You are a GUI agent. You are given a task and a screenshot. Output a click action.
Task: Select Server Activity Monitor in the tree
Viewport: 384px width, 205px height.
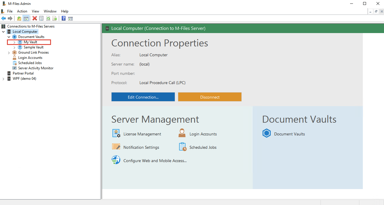tap(36, 68)
